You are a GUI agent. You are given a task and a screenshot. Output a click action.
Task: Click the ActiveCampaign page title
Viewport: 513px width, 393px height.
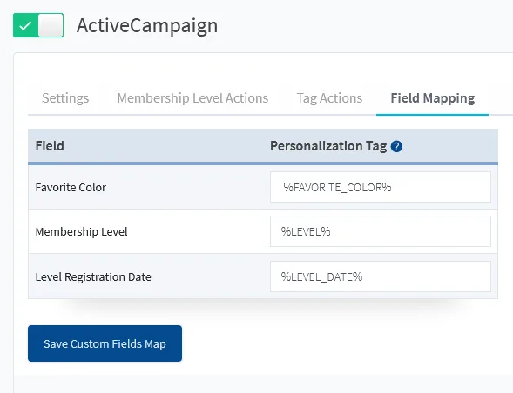point(147,26)
